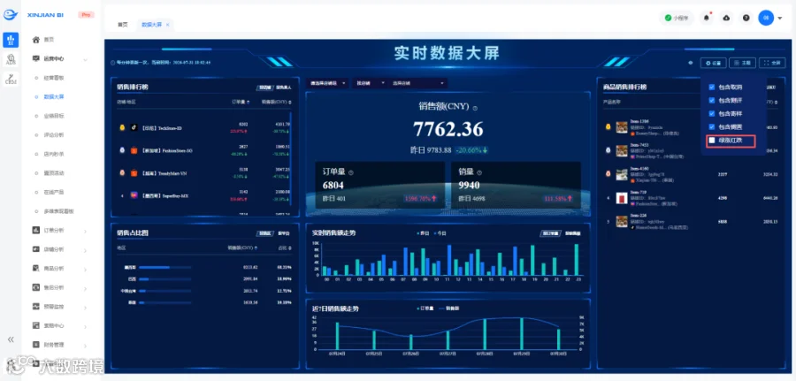Expand the 订单分析 sidebar group
This screenshot has height=381, width=796.
(x=85, y=231)
